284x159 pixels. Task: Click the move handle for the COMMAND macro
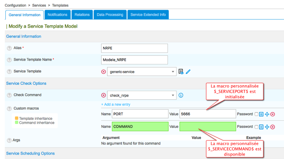coord(267,127)
